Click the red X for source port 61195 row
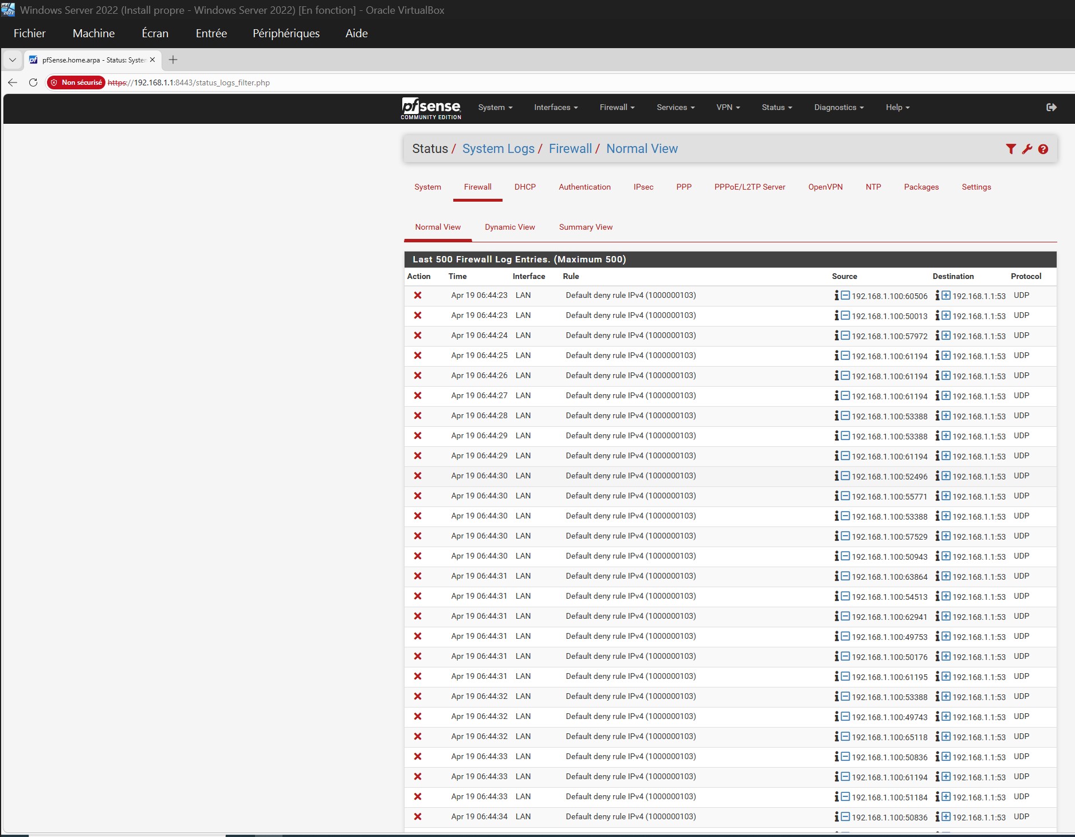Image resolution: width=1075 pixels, height=837 pixels. (x=418, y=677)
